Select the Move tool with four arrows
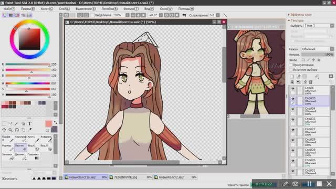 click(x=4, y=130)
